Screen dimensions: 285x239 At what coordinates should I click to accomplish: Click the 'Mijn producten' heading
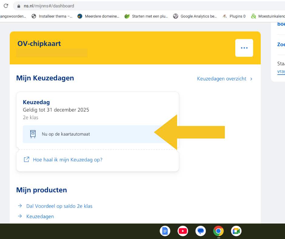[42, 190]
